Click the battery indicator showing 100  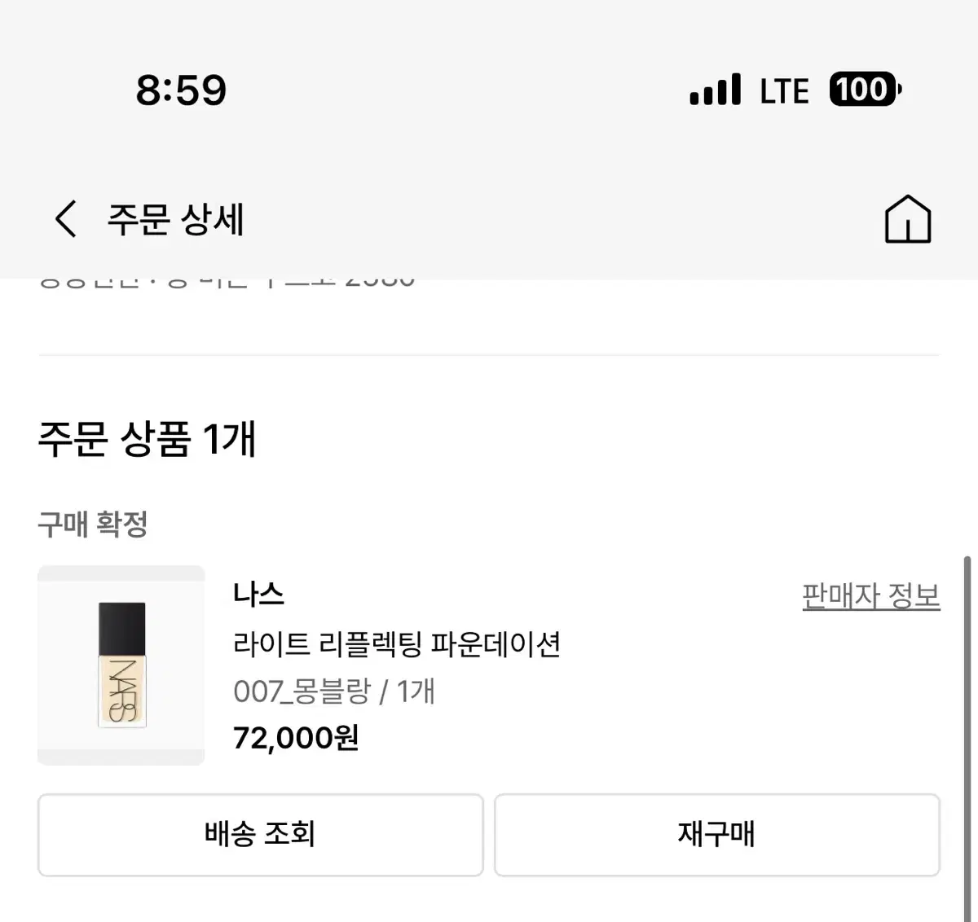(x=862, y=90)
